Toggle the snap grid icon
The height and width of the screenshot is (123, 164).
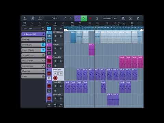point(132,24)
